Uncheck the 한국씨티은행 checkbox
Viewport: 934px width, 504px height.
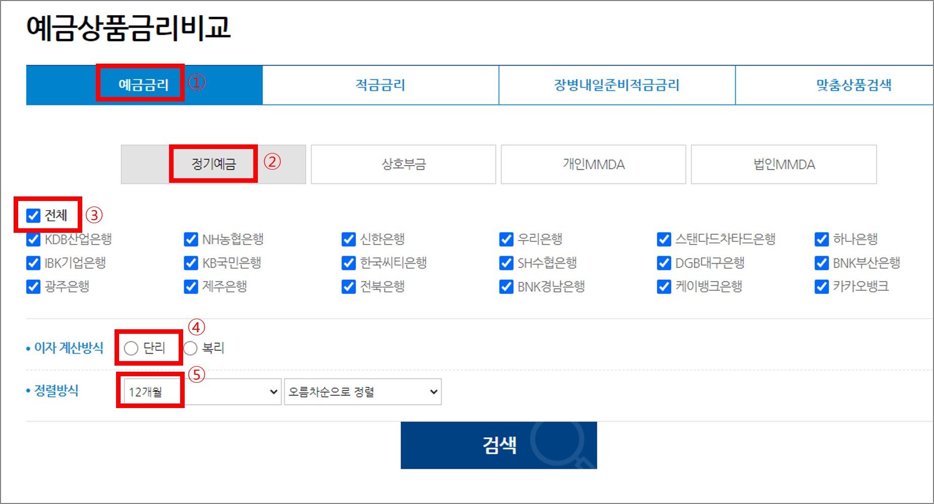tap(349, 263)
